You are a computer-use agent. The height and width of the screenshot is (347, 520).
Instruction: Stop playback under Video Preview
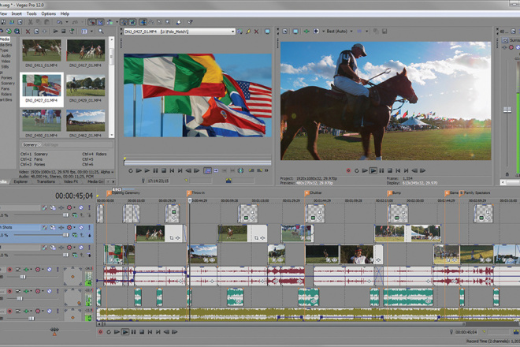(390, 170)
